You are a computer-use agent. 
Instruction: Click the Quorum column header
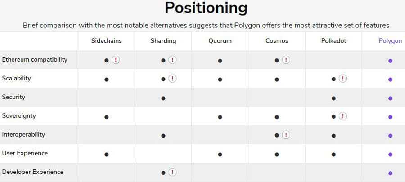220,41
